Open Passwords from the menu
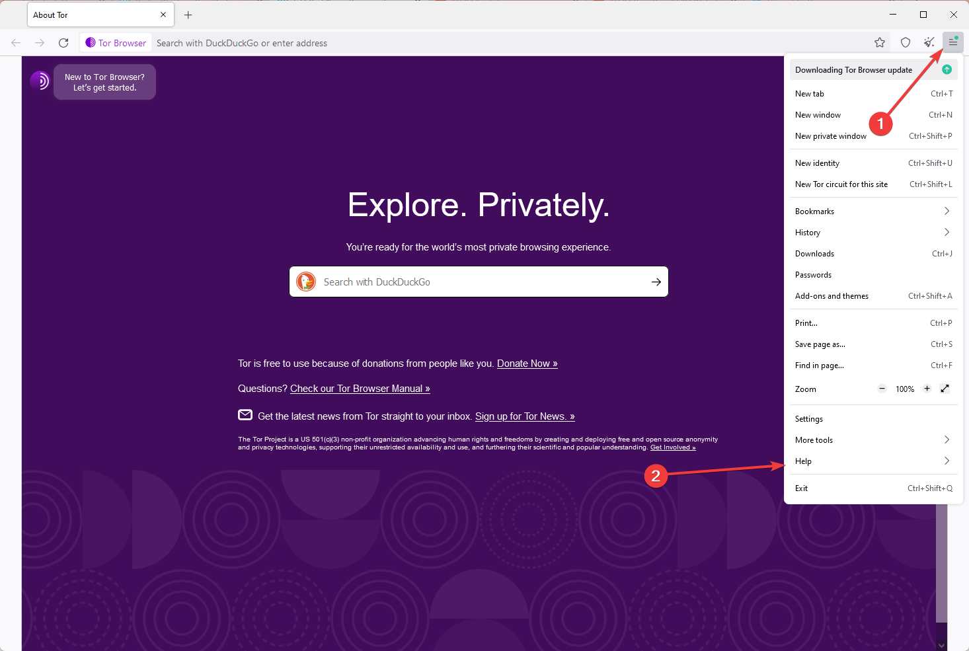 pos(873,275)
